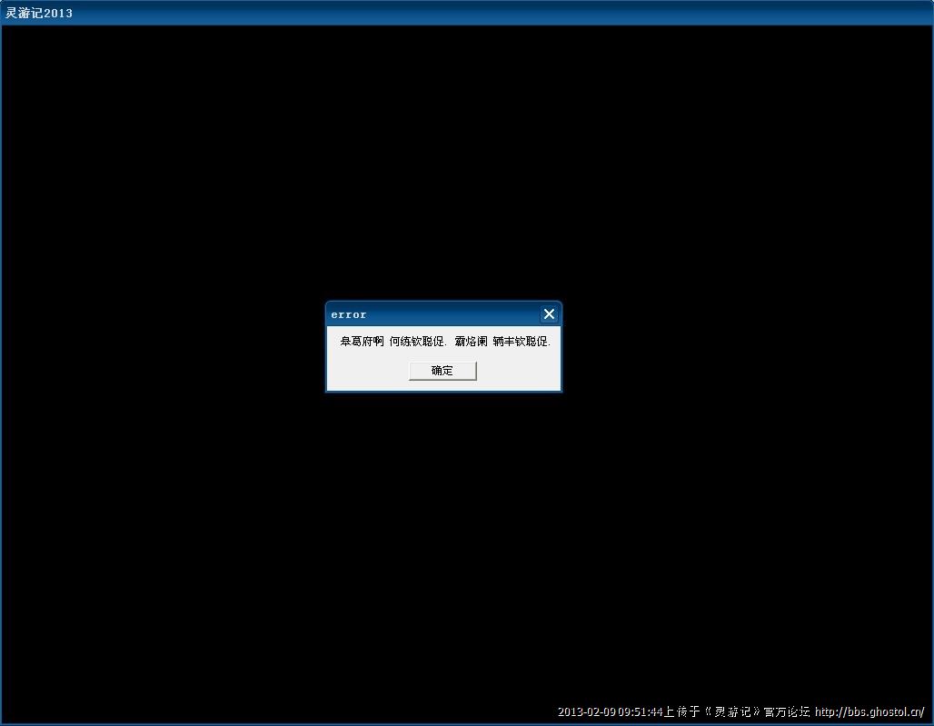Click the 辆丰钦聪促 phrase in error message
Screen dimensions: 934x726
click(522, 343)
